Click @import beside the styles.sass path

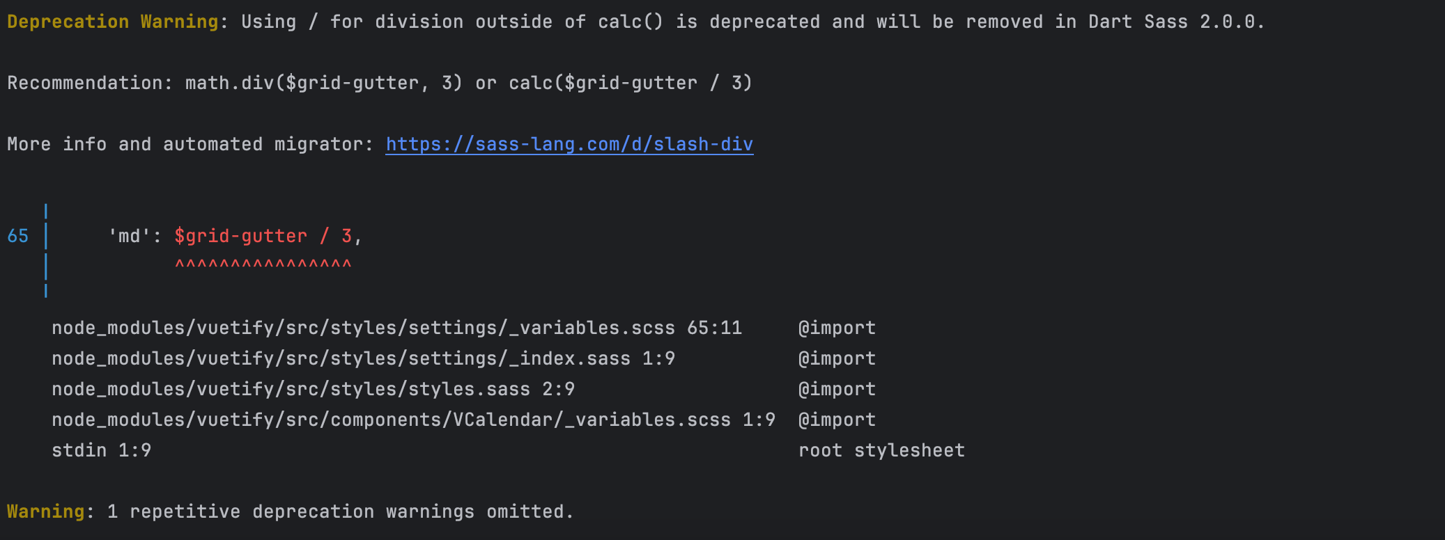tap(837, 389)
